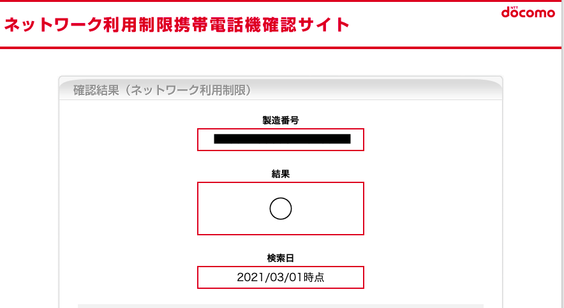Click empty space right of circle in 結果 box

click(327, 209)
